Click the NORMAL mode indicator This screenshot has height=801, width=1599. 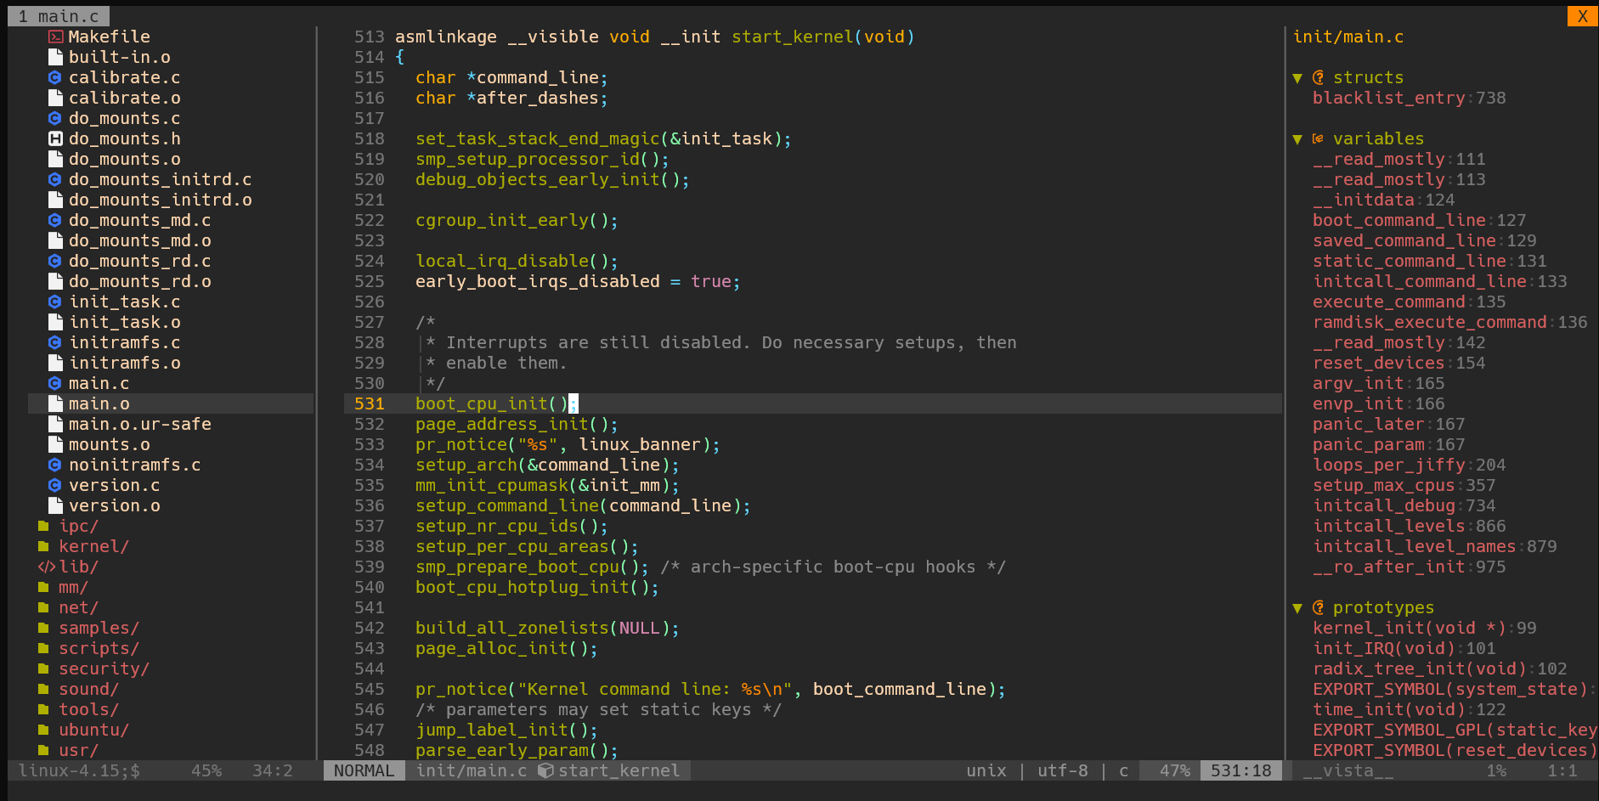(x=364, y=770)
